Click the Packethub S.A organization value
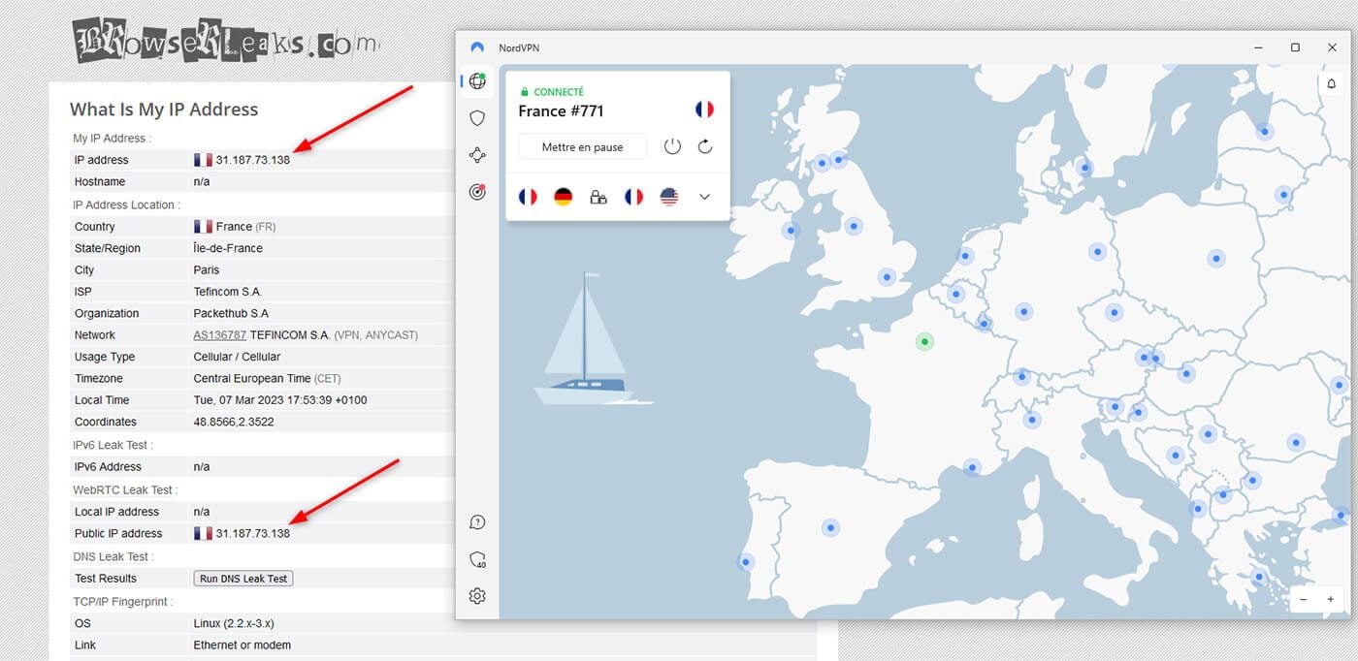 (231, 313)
